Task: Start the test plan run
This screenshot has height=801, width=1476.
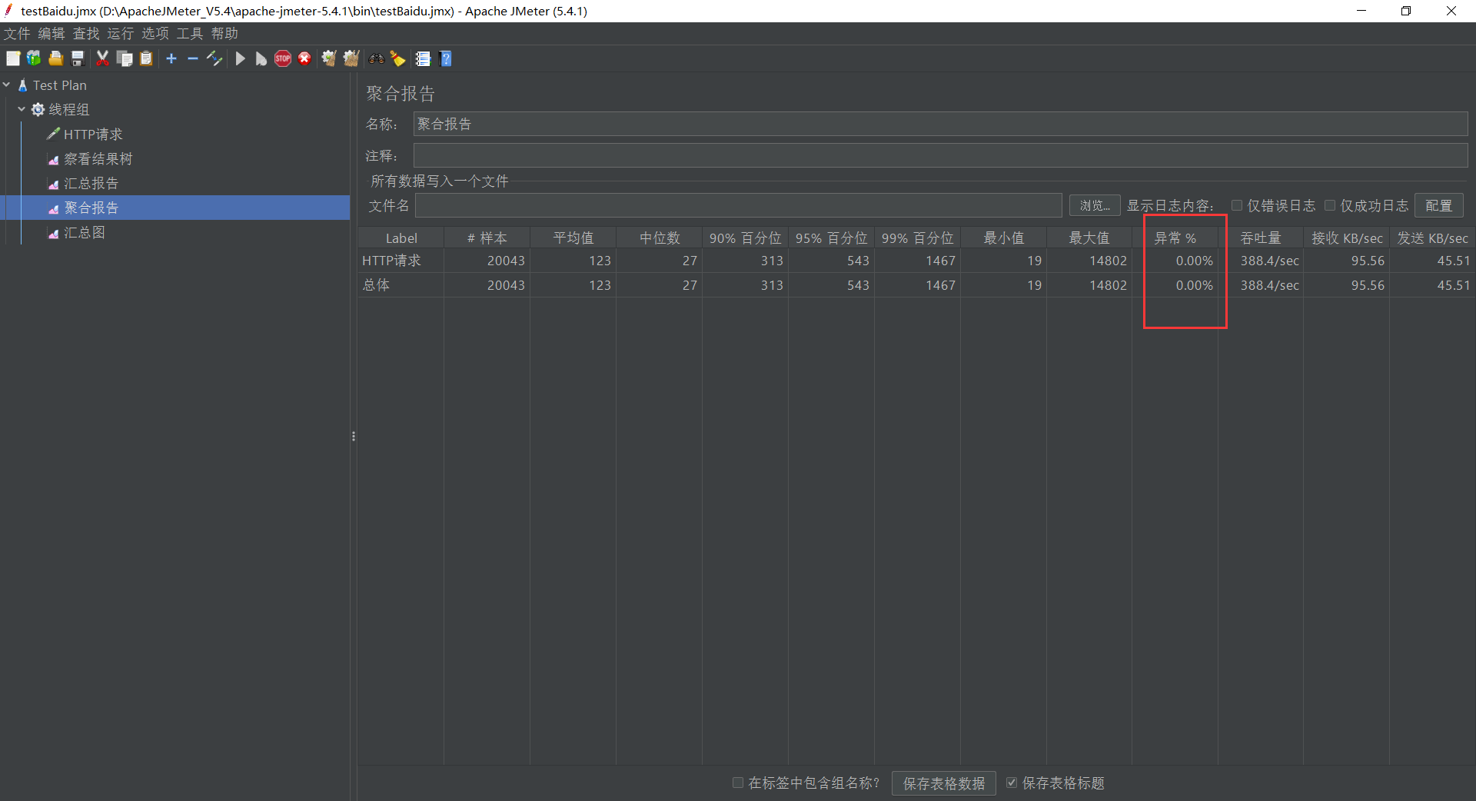Action: pos(240,58)
